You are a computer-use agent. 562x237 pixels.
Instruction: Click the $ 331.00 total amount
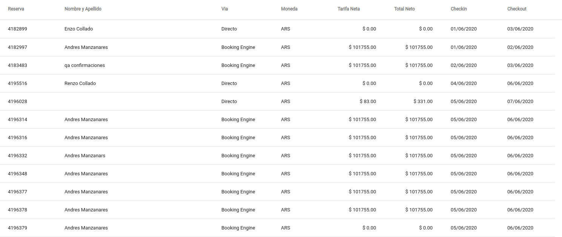click(423, 102)
